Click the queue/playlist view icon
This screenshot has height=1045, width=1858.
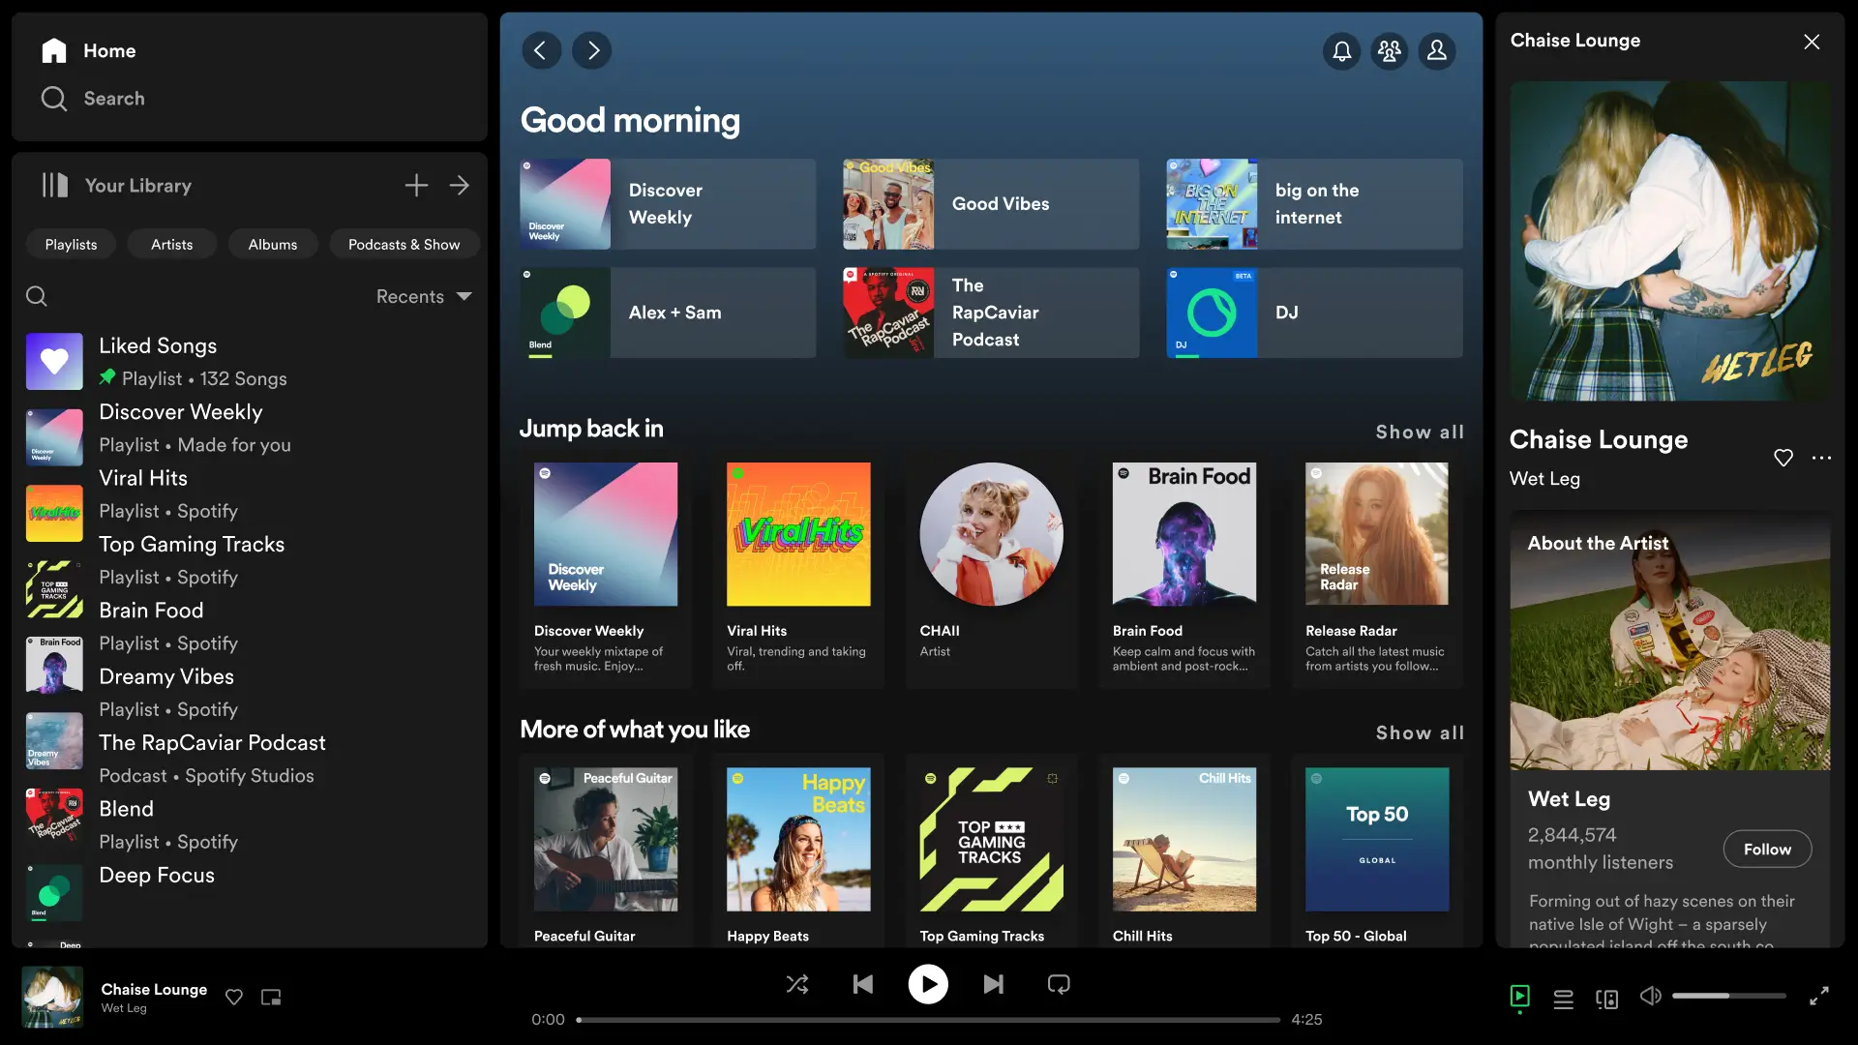[1562, 996]
